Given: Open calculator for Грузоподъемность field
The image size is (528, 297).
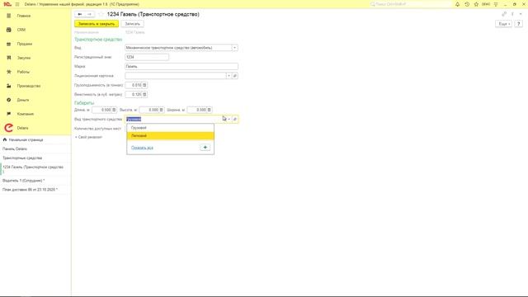Looking at the screenshot, I should point(144,85).
